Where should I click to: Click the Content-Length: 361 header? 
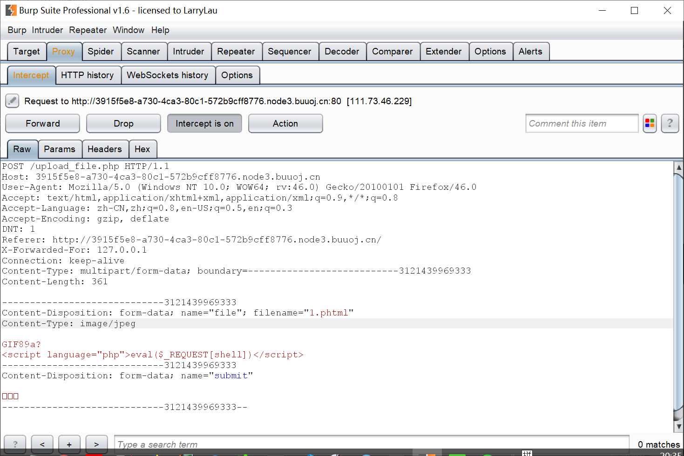55,282
